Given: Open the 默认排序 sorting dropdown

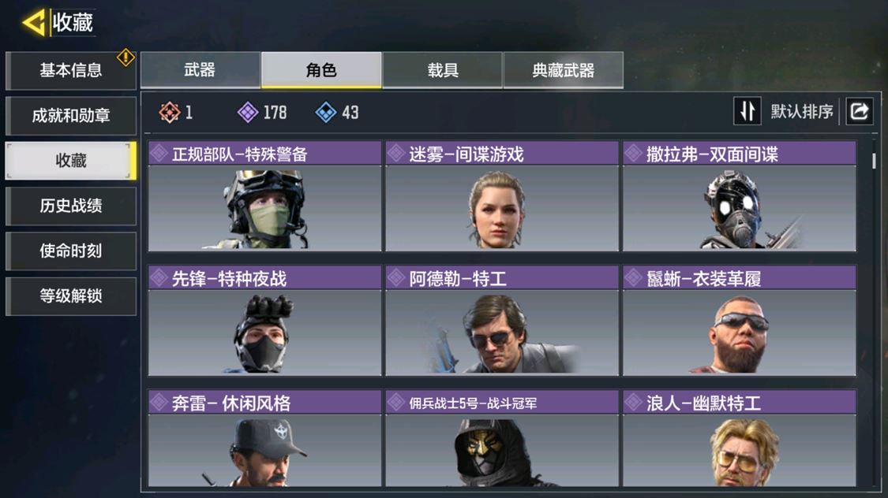Looking at the screenshot, I should tap(801, 111).
